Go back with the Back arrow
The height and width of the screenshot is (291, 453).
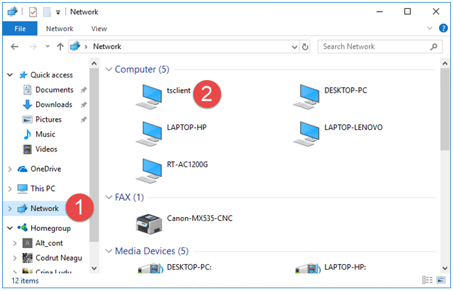pos(15,47)
